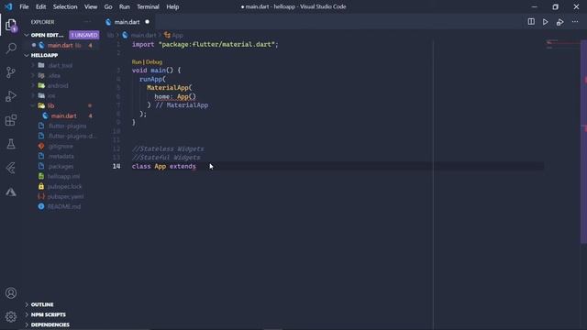The width and height of the screenshot is (587, 330).
Task: Open the .flutter-plugins-dependencies file
Action: 72,137
